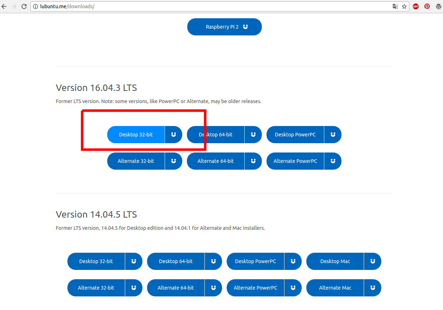View site information icon in address bar

coord(36,6)
